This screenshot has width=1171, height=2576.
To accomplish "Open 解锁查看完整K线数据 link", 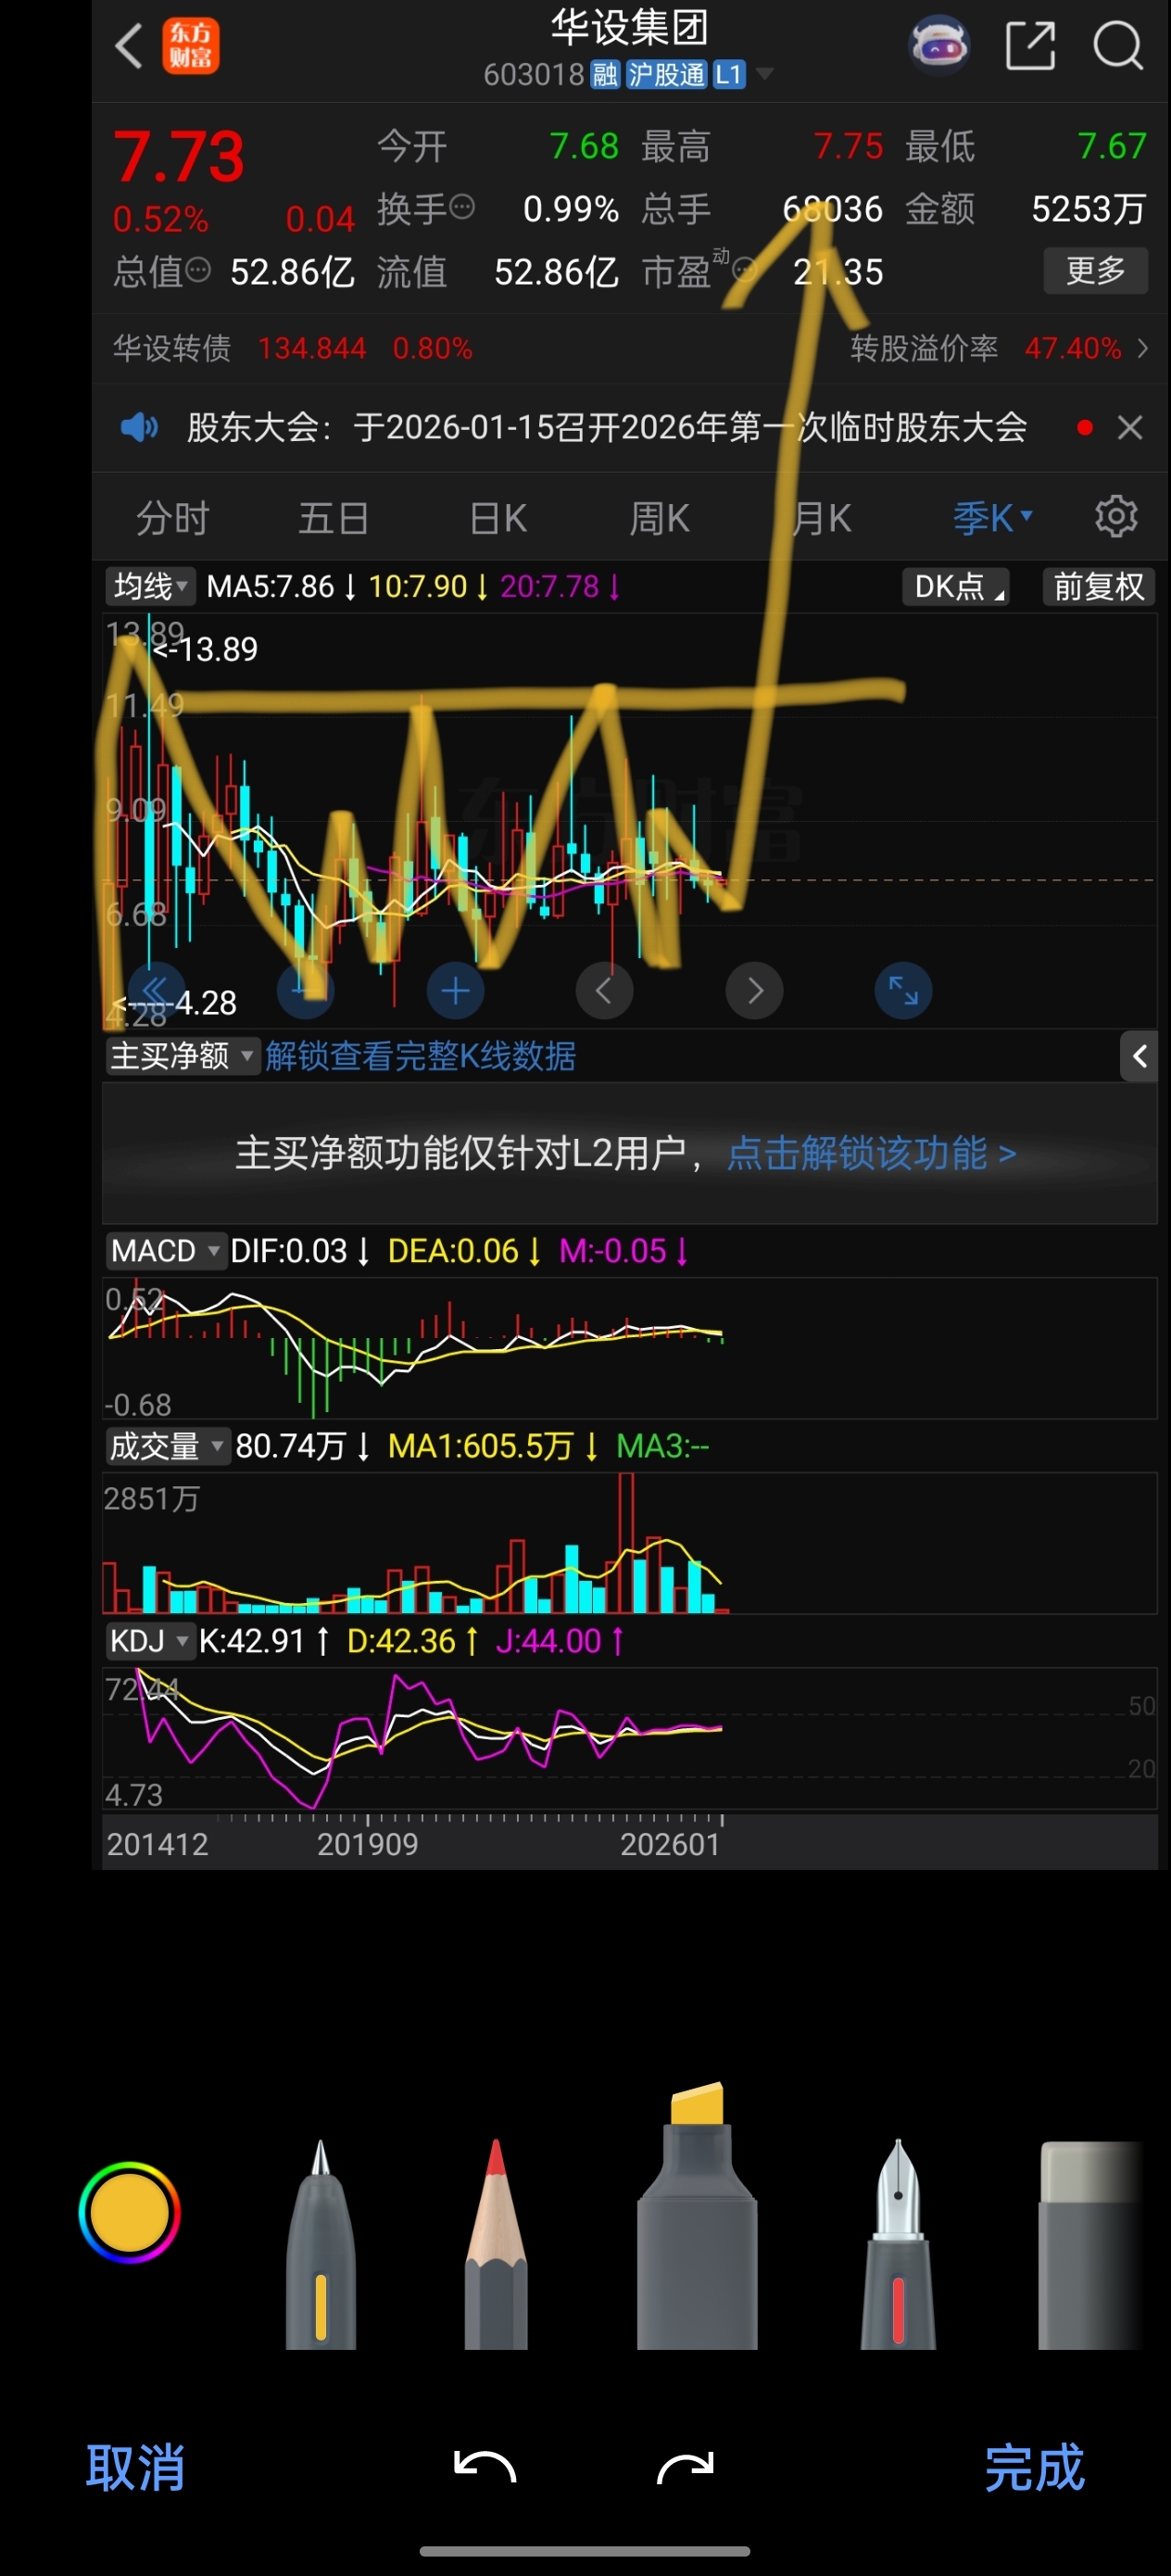I will coord(421,1056).
